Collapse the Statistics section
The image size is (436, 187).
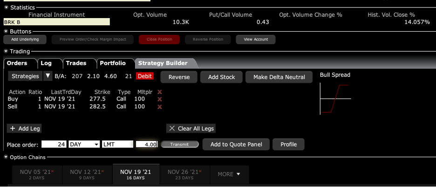tap(6, 7)
